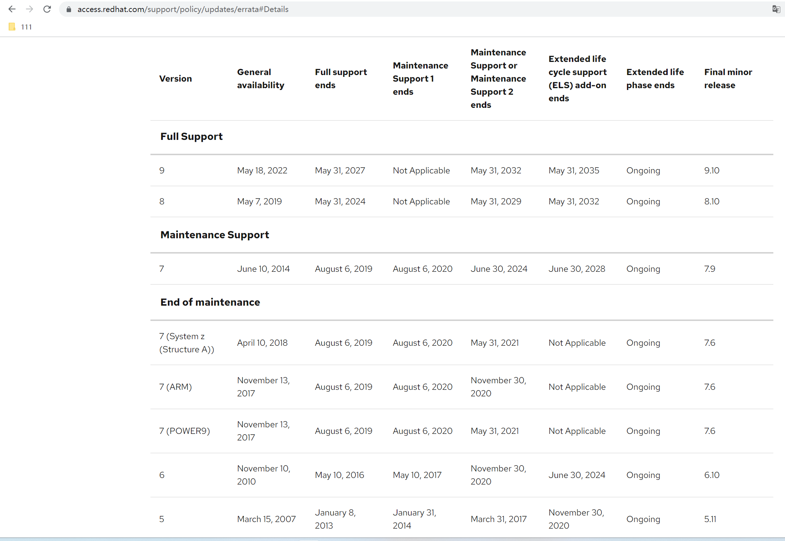Image resolution: width=785 pixels, height=541 pixels.
Task: Open the Google Translate icon in address bar
Action: pyautogui.click(x=776, y=9)
